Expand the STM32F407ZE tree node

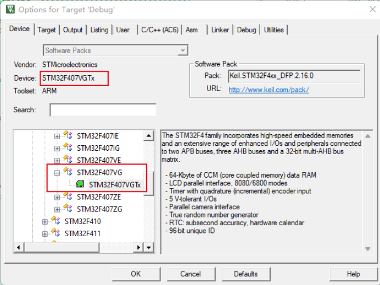57,197
